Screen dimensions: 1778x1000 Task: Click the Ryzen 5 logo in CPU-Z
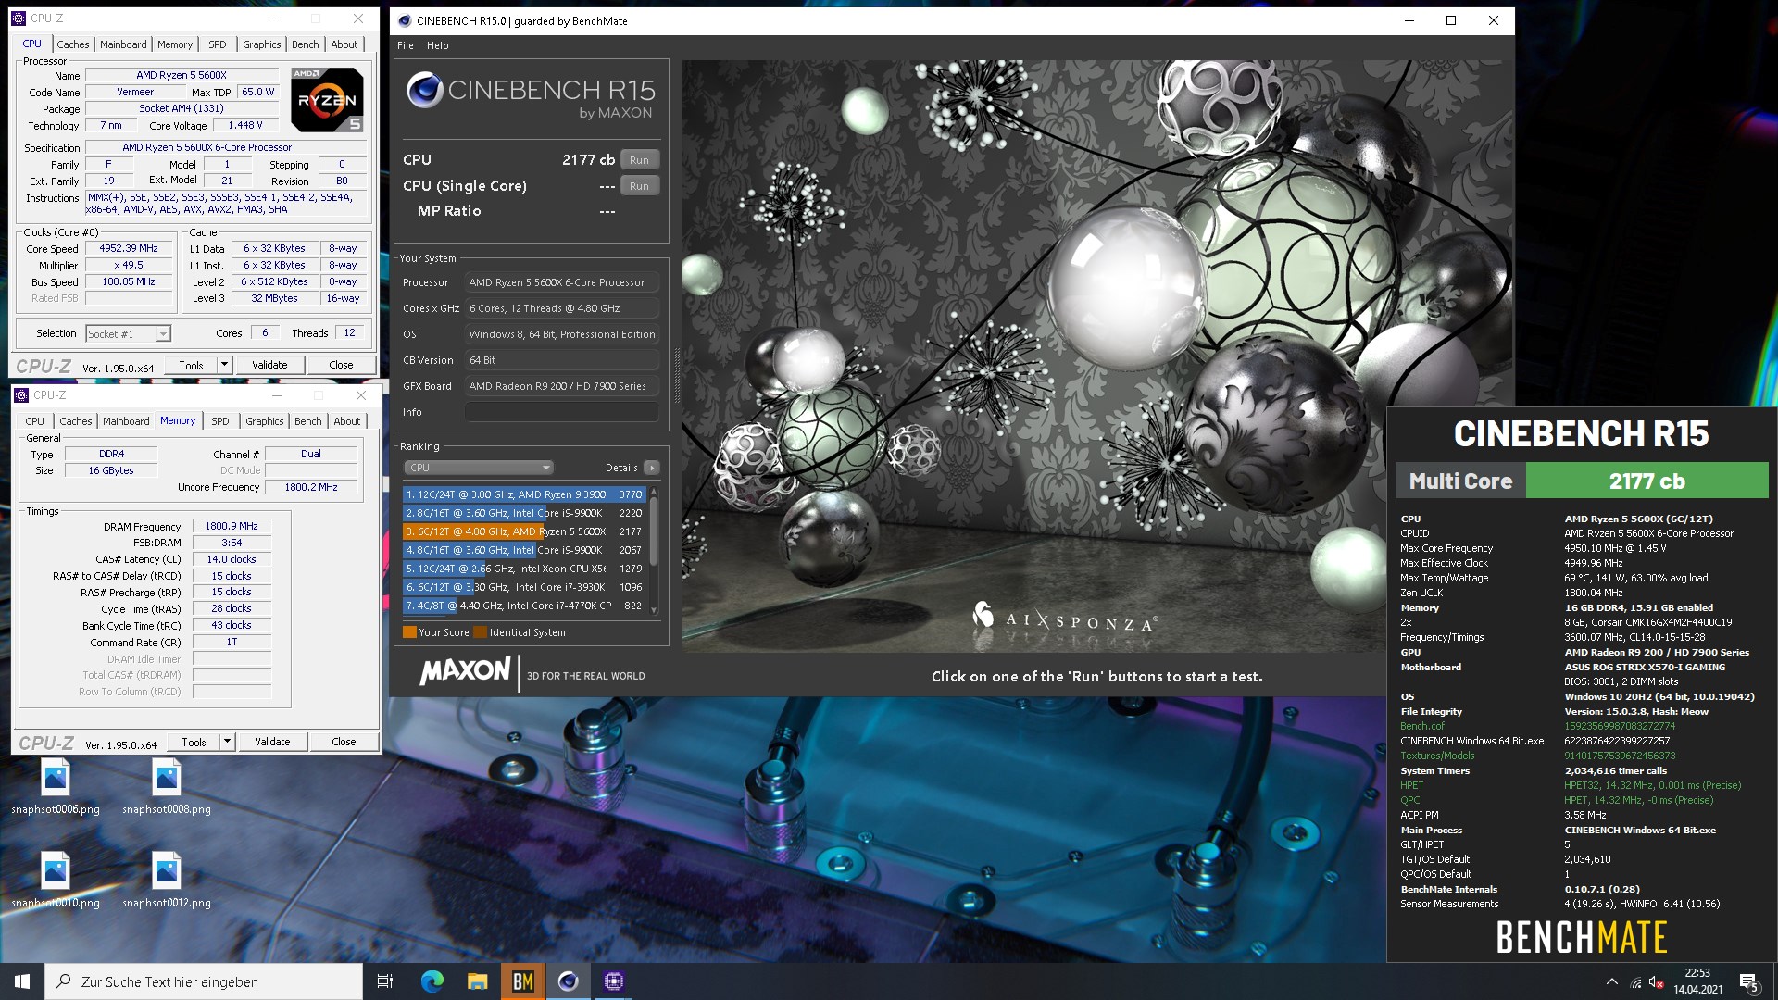point(328,100)
